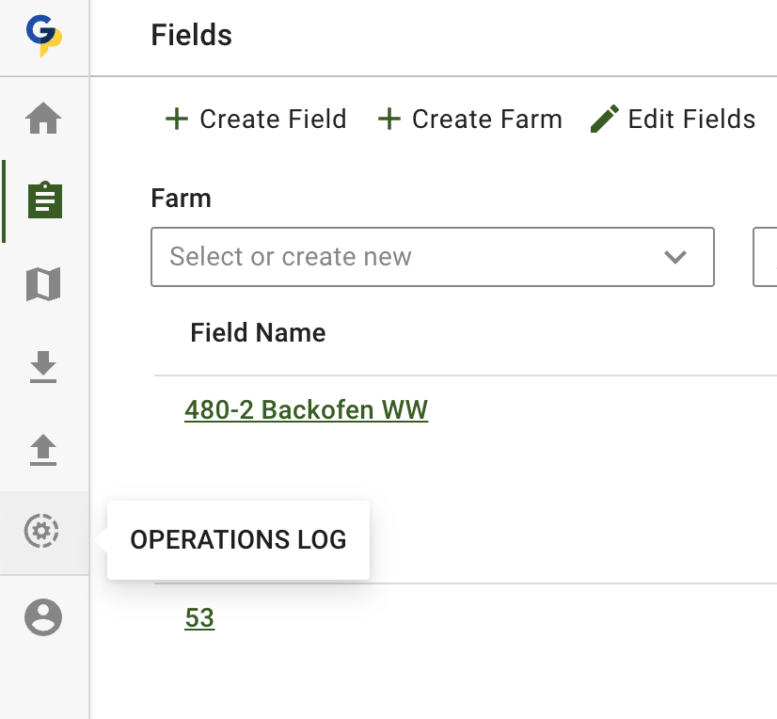777x719 pixels.
Task: Open the 480-2 Backofen WW field link
Action: coord(307,410)
